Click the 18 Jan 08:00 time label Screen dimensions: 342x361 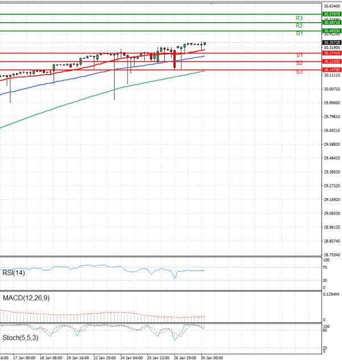coord(51,358)
